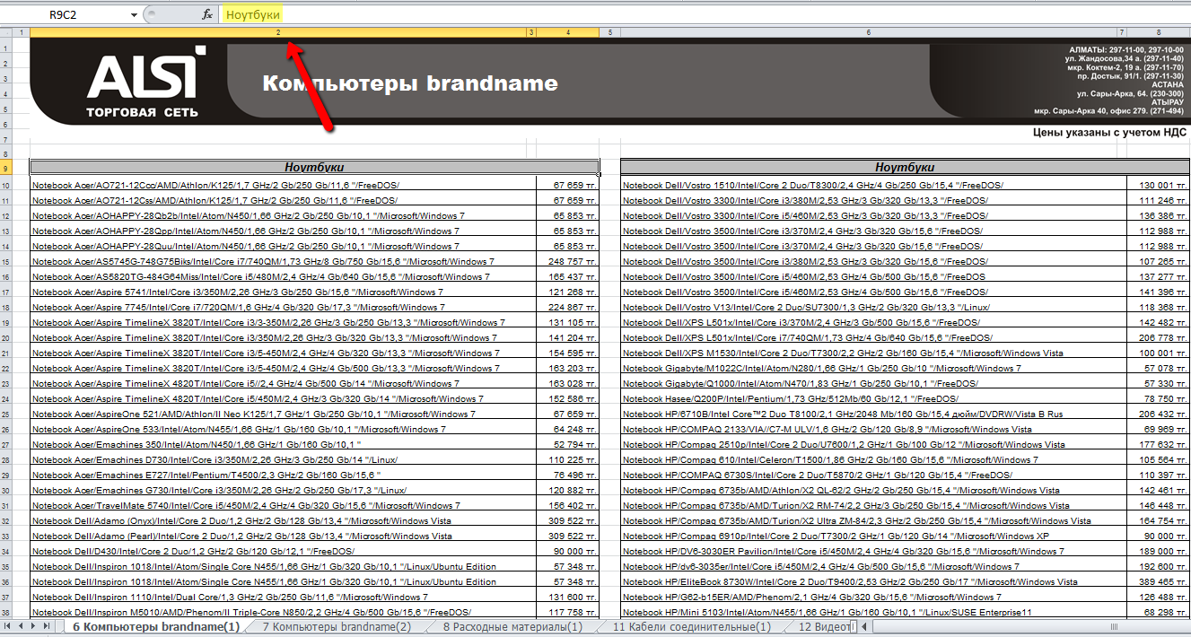Image resolution: width=1191 pixels, height=637 pixels.
Task: Switch to sheet 7 Компьютеры brandname(2)
Action: coord(337,627)
